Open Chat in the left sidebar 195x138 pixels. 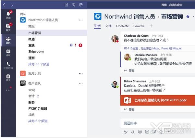pyautogui.click(x=8, y=28)
